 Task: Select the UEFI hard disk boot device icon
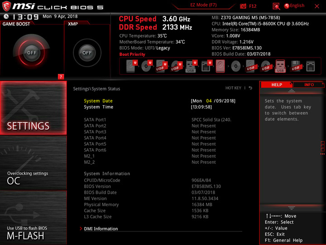tap(132, 66)
